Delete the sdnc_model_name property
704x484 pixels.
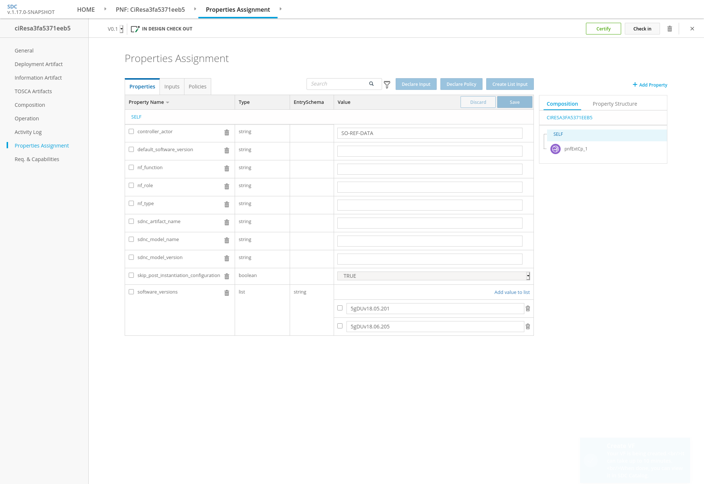point(227,240)
